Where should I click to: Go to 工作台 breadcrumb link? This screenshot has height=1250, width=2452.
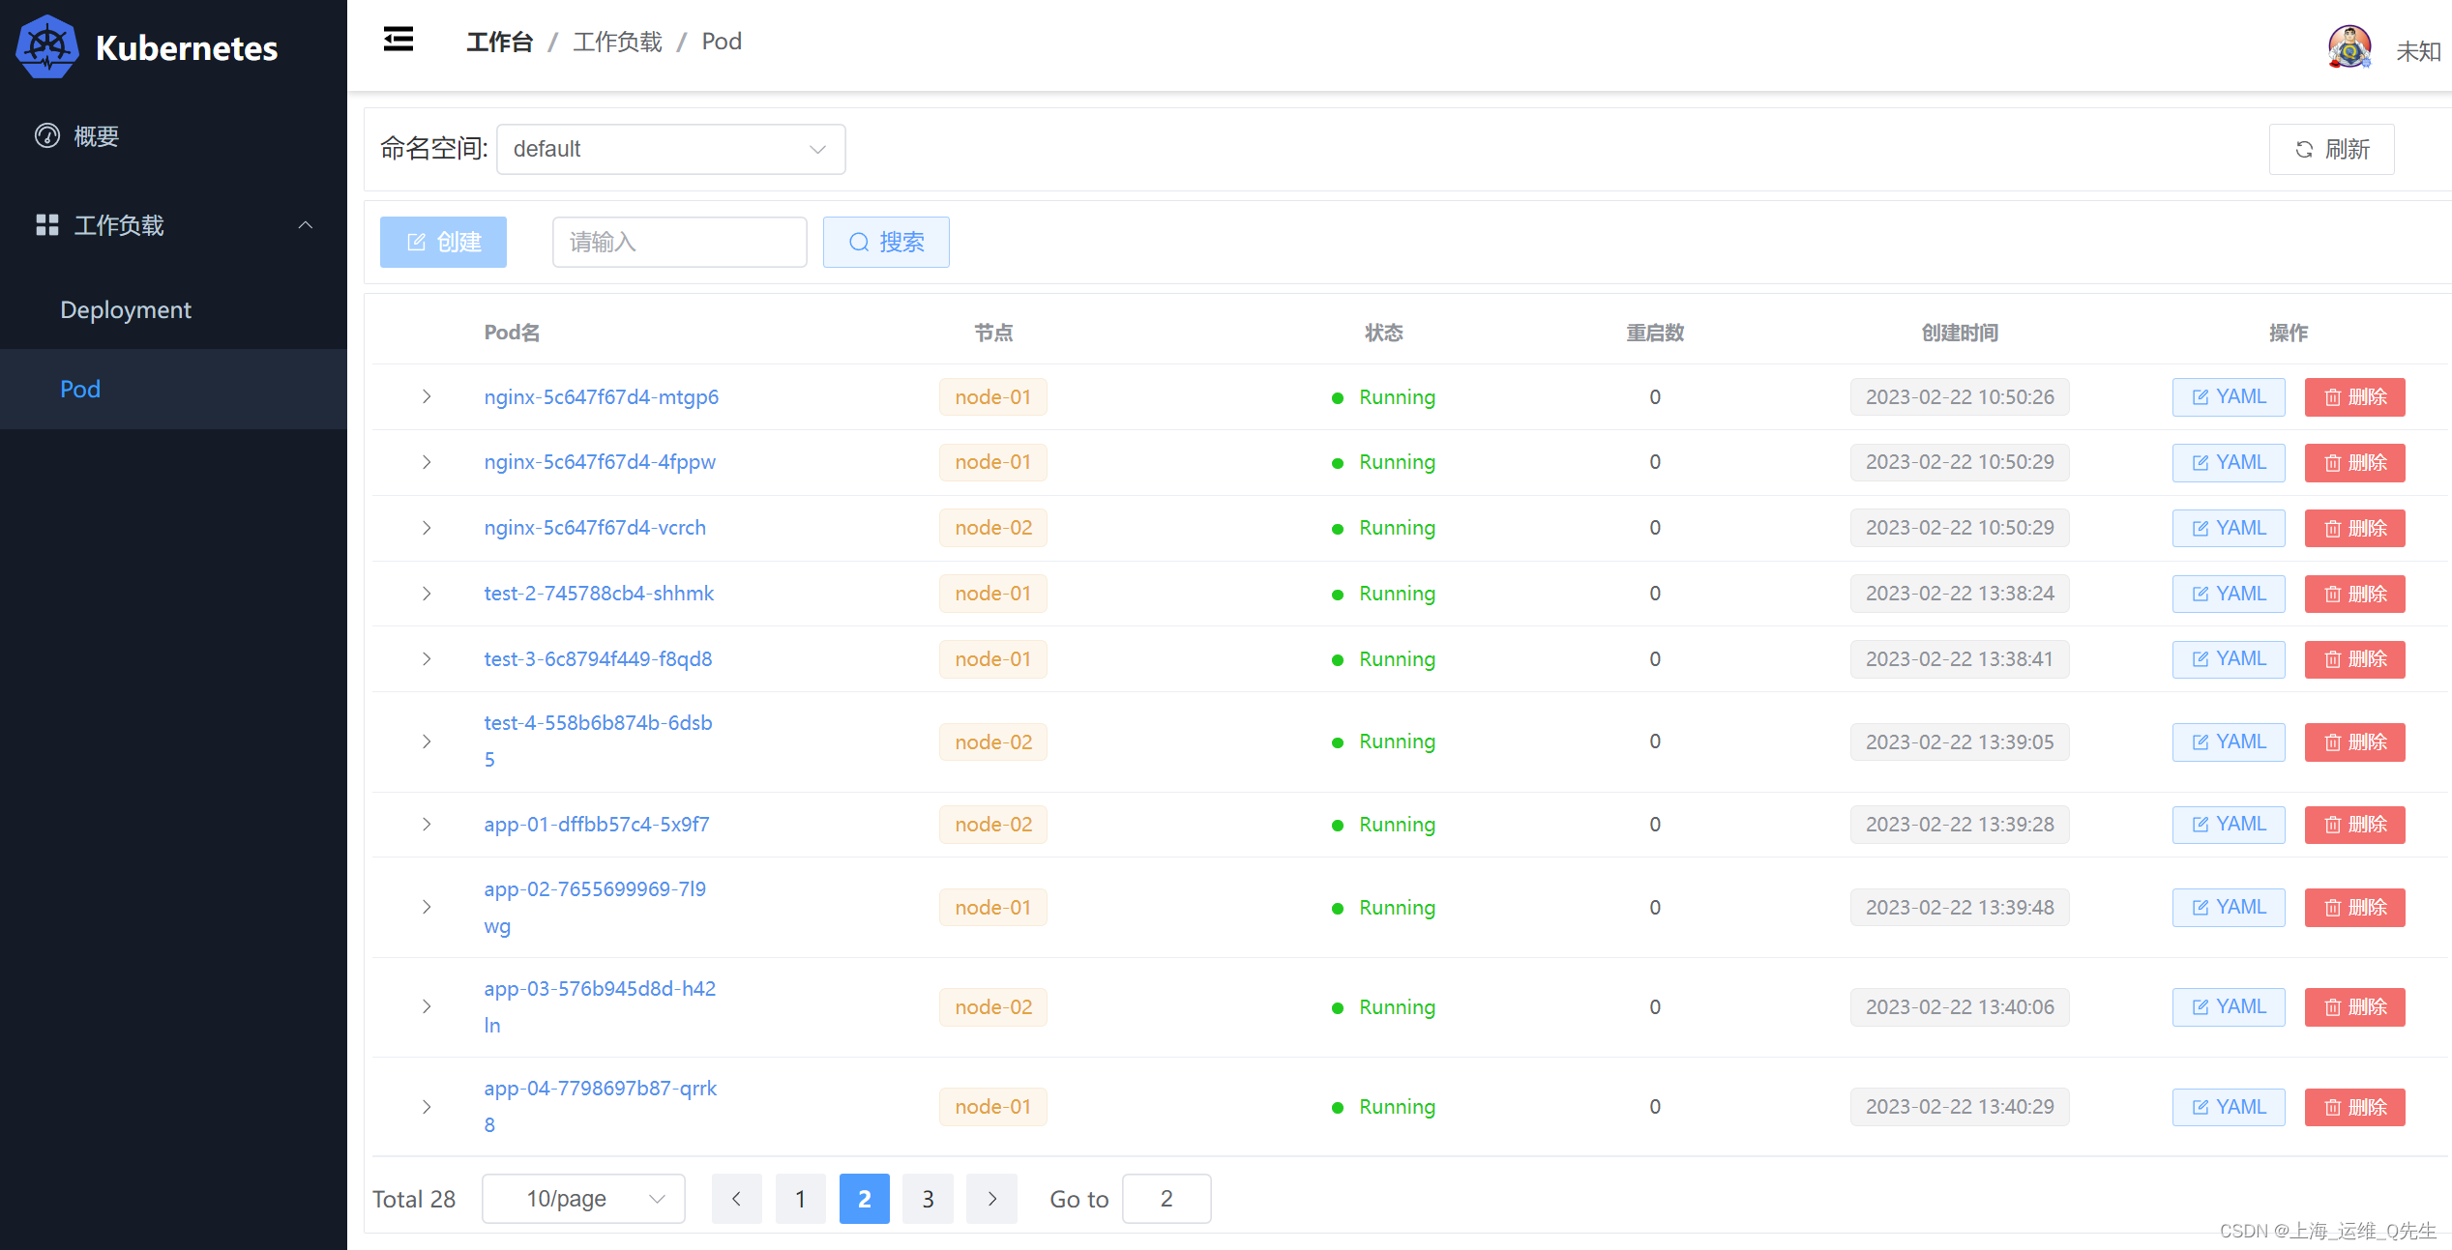[x=499, y=42]
